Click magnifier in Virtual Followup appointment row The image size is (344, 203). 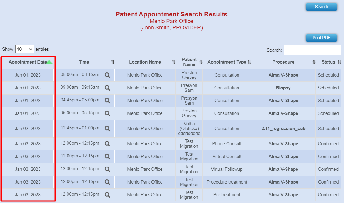(107, 169)
